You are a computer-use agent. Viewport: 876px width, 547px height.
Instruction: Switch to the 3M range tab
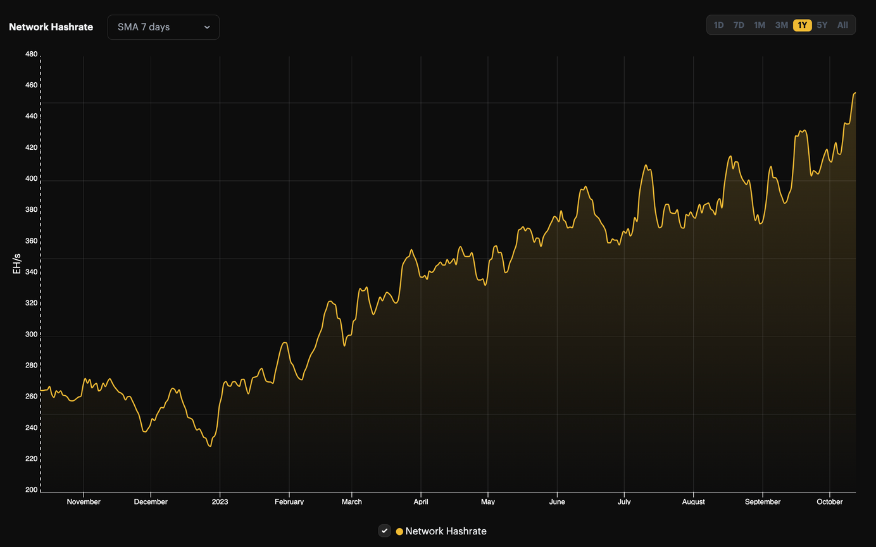[x=780, y=25]
